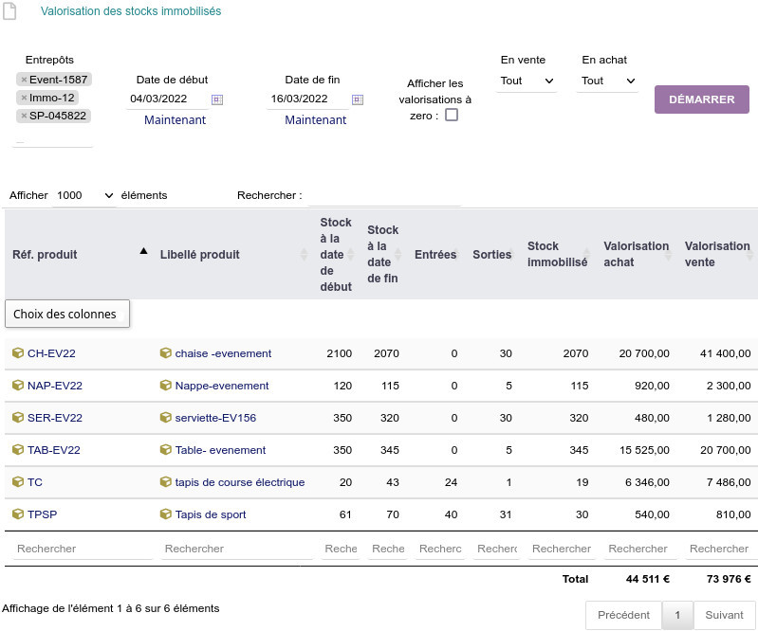The width and height of the screenshot is (758, 631).
Task: Click product cube icon beside CH-EV22
Action: coord(18,353)
